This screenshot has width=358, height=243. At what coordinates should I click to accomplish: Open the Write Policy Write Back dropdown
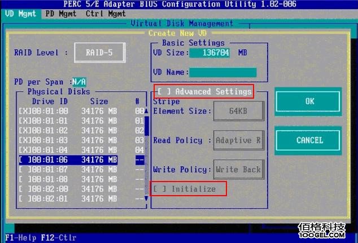[x=239, y=169]
